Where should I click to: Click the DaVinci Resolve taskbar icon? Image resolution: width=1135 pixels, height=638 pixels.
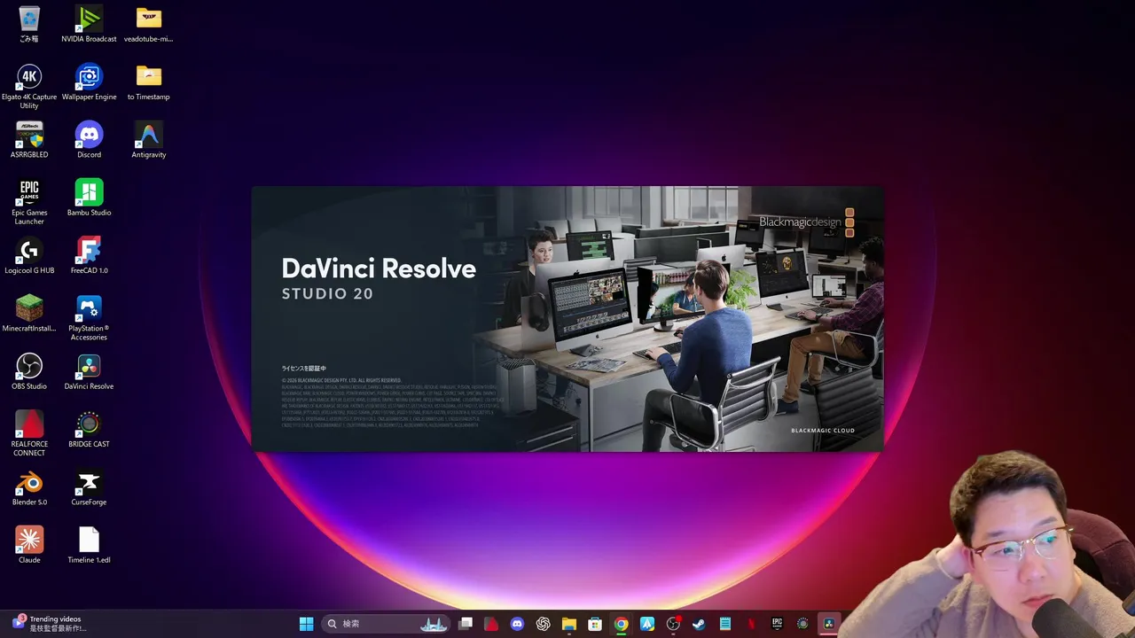coord(829,624)
